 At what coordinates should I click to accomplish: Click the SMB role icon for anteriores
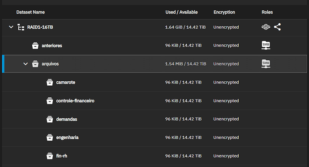pos(266,46)
